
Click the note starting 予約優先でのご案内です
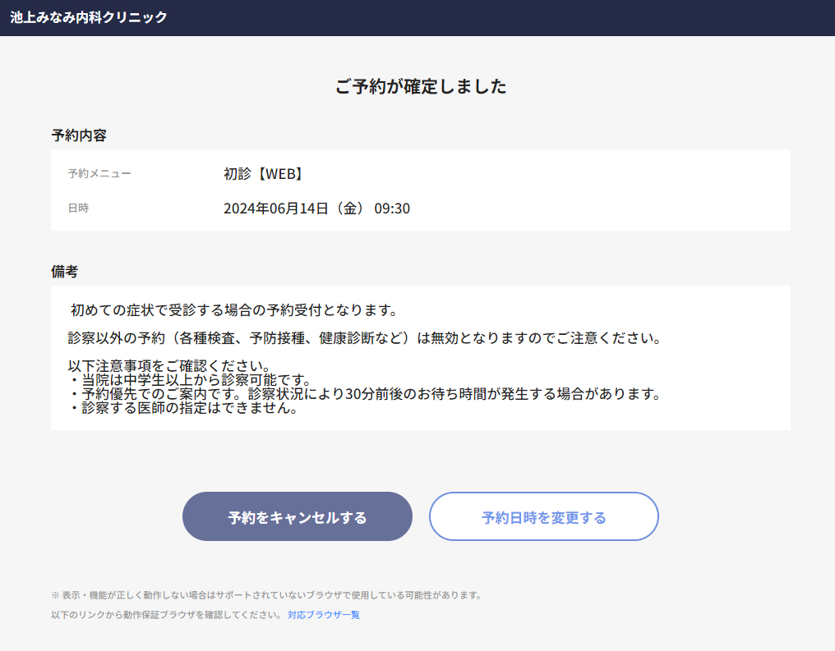click(x=366, y=393)
